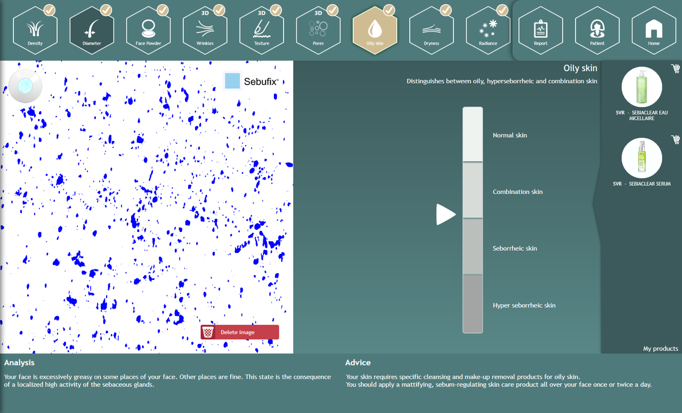Select the Hyper seborrheic skin scale segment

point(473,304)
